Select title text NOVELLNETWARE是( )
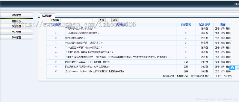The height and width of the screenshot is (102, 239). click(x=75, y=38)
